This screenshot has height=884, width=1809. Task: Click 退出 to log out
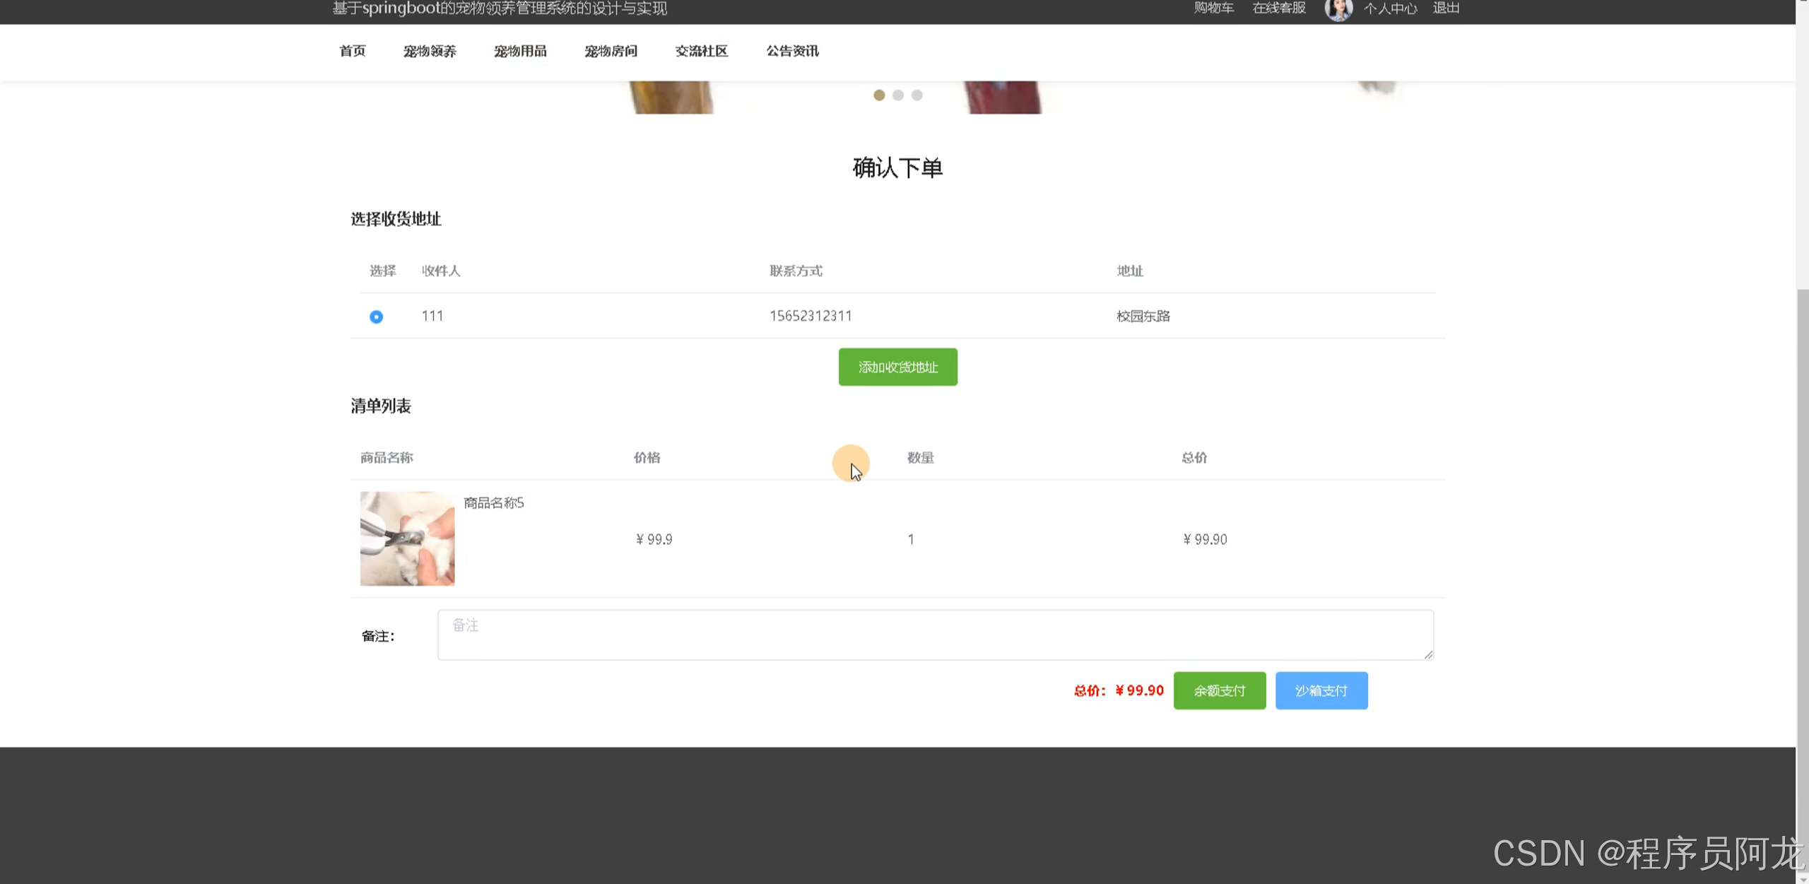[1446, 8]
